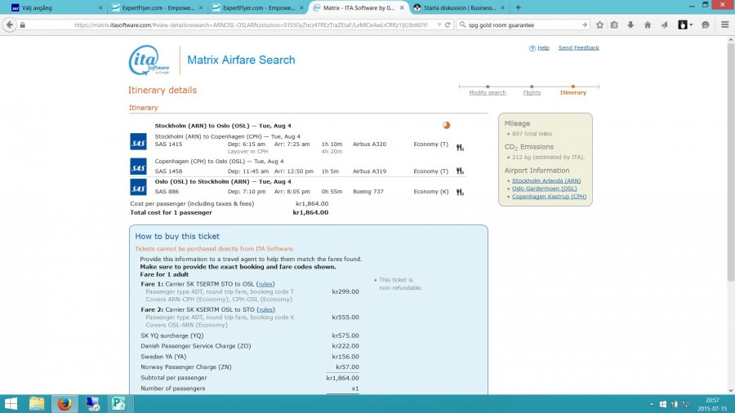Go back to the Flights step
The height and width of the screenshot is (413, 735).
[532, 93]
